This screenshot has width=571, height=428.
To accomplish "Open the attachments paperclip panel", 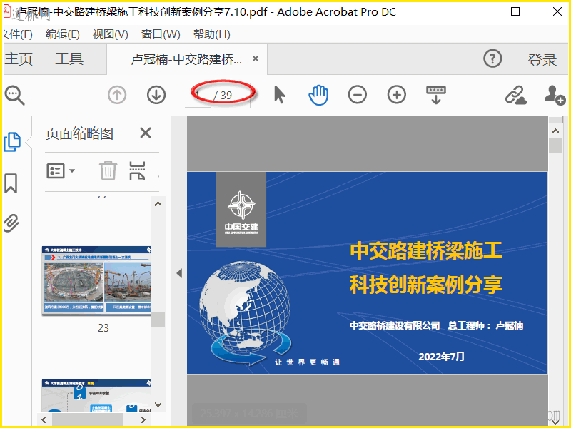I will (x=11, y=223).
